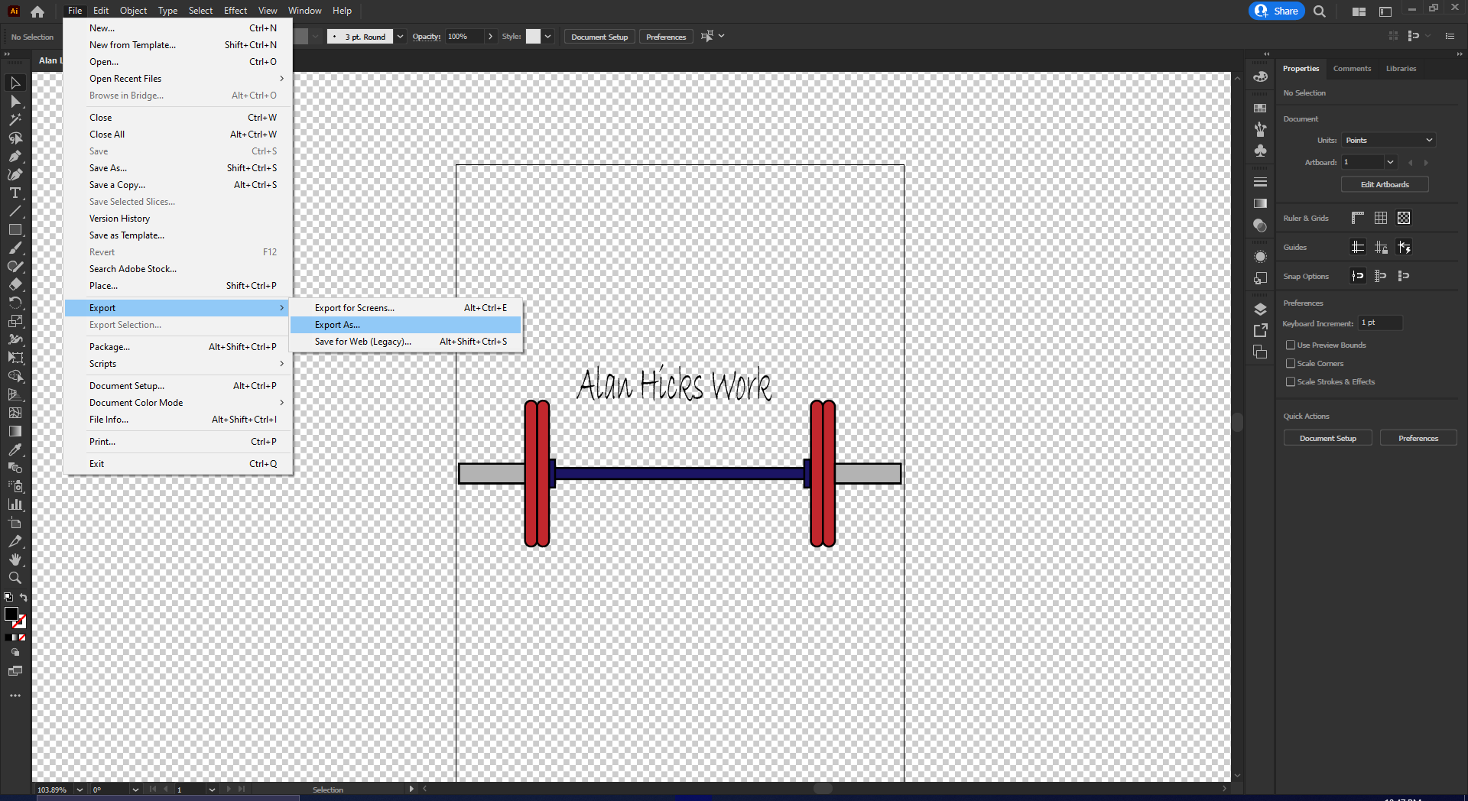The image size is (1468, 801).
Task: Select the Magic Wand tool
Action: point(15,119)
